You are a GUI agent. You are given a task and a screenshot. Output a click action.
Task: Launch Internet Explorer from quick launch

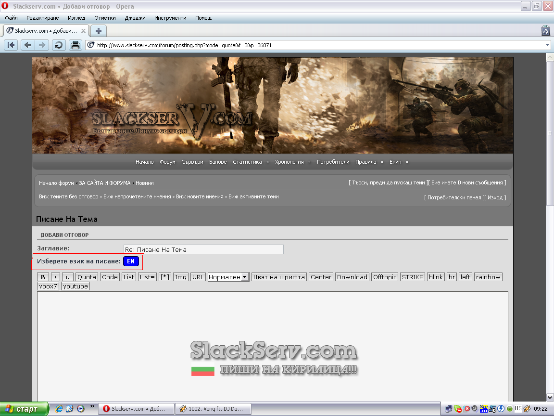59,409
